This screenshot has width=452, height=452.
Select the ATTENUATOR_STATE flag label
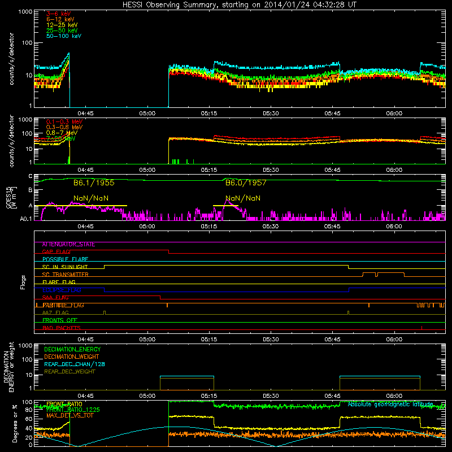pyautogui.click(x=68, y=245)
